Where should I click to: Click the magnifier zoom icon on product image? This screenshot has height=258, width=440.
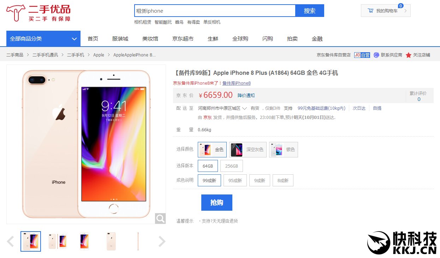coord(160,218)
